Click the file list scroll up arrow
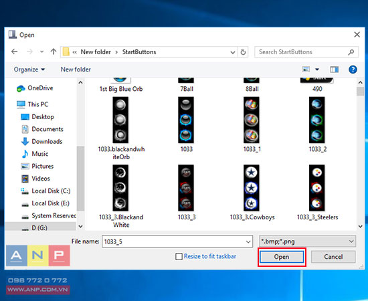 pos(361,82)
